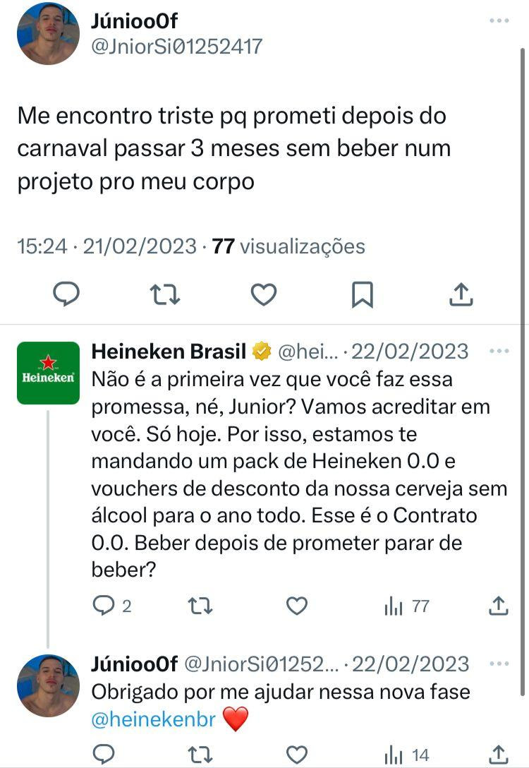Bookmark the main tweet

363,294
